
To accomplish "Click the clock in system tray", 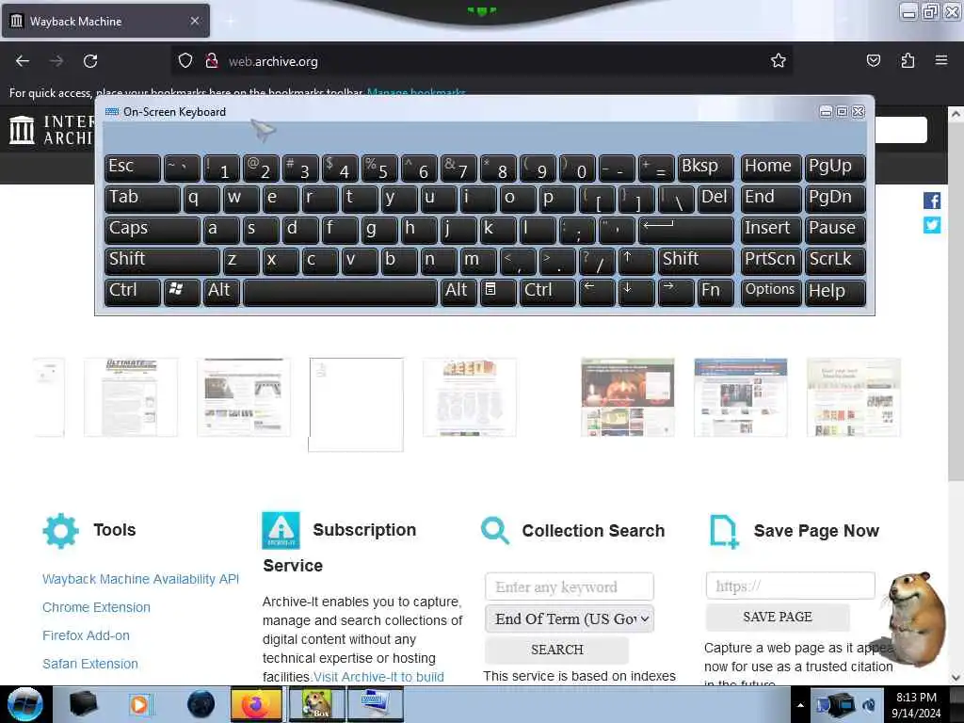I will (916, 704).
